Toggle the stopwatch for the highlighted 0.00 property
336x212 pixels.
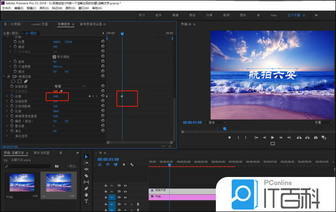11,96
